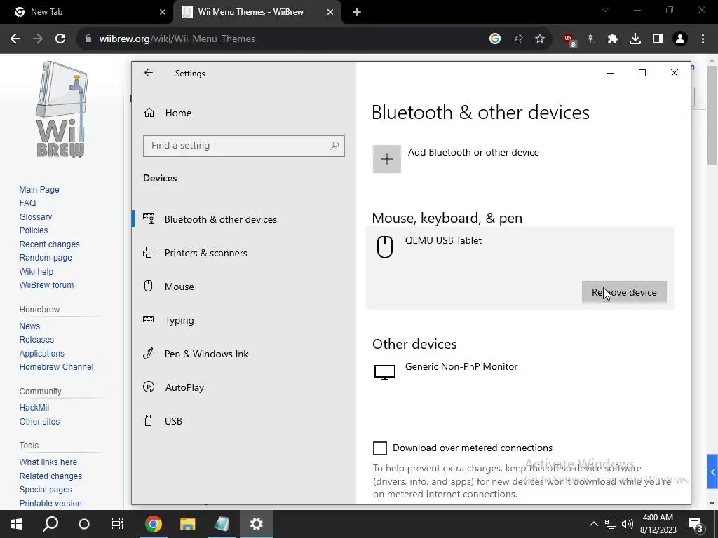718x538 pixels.
Task: Open the Recent changes link
Action: click(x=50, y=244)
